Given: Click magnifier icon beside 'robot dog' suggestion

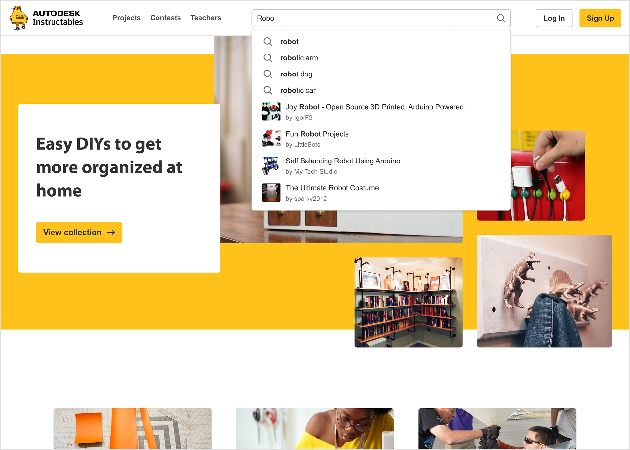Looking at the screenshot, I should (268, 74).
